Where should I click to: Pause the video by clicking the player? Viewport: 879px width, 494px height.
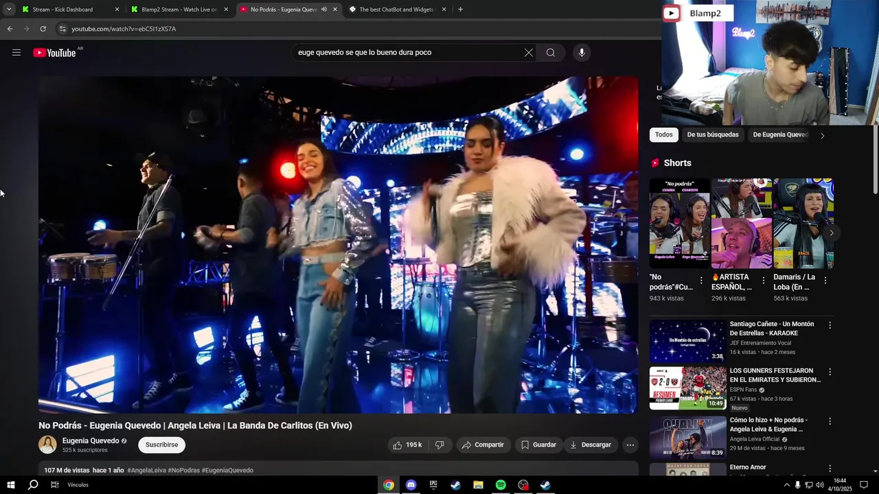tap(338, 245)
